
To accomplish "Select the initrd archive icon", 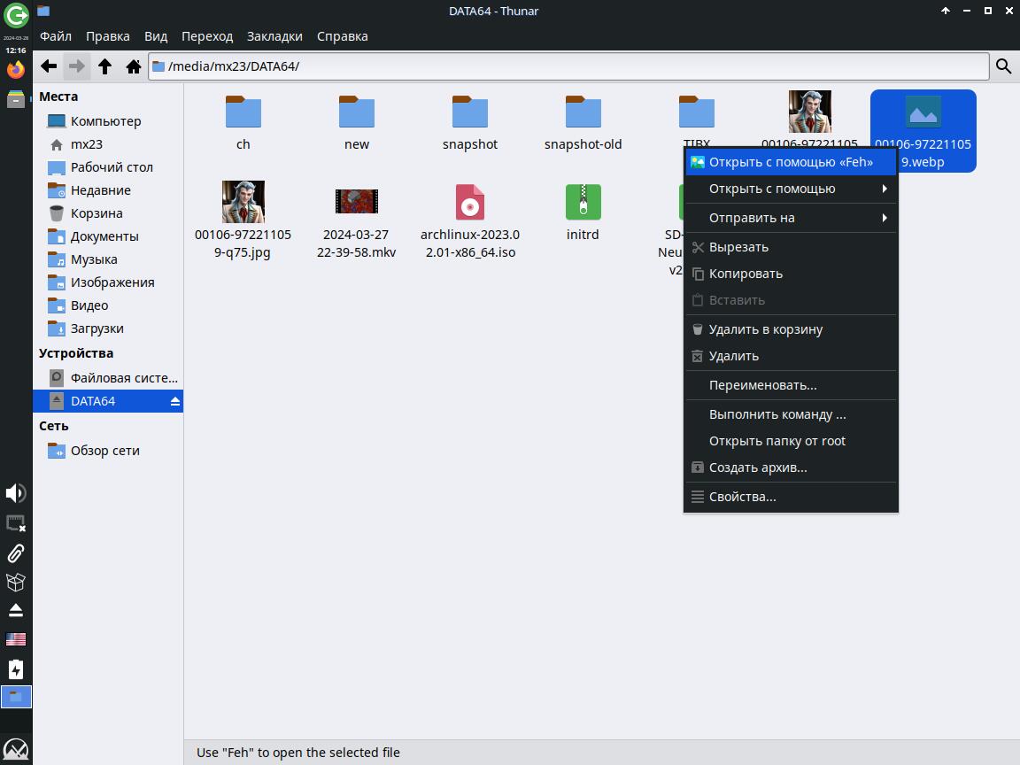I will point(583,202).
